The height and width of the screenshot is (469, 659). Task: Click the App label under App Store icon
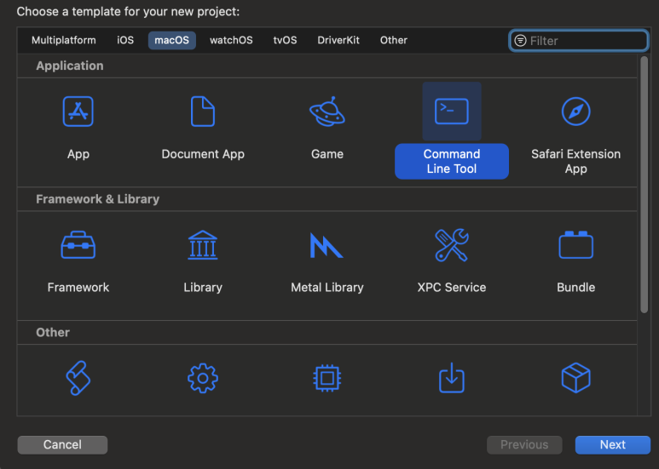[x=78, y=154]
